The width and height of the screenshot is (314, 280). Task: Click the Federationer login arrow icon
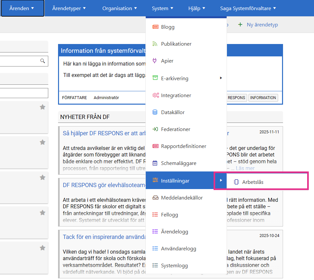click(156, 129)
